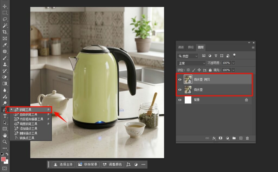This screenshot has height=172, width=278.
Task: Select the Move tool in toolbar
Action: 5,6
